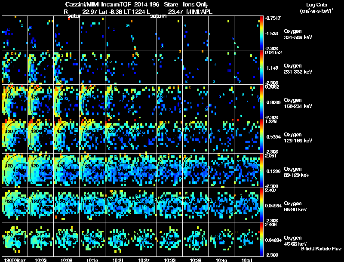Click the 68-90 keV panel at 10:51
The width and height of the screenshot is (344, 262).
tap(247, 205)
